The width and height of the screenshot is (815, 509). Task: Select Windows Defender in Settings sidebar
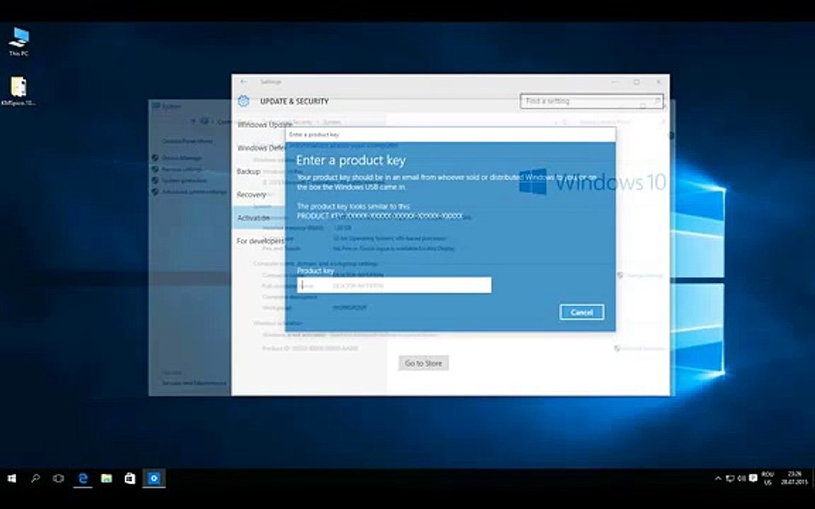[x=262, y=148]
